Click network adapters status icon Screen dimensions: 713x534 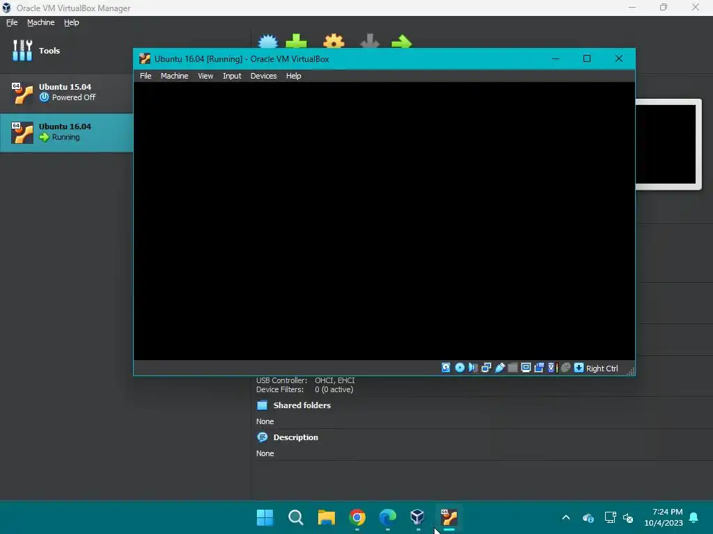(486, 368)
